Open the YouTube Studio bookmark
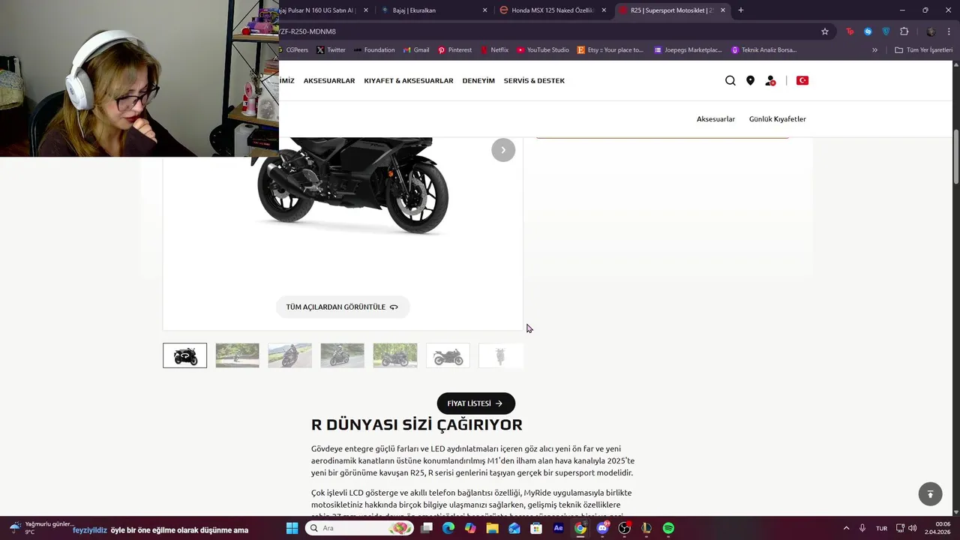Viewport: 960px width, 540px height. [x=543, y=50]
